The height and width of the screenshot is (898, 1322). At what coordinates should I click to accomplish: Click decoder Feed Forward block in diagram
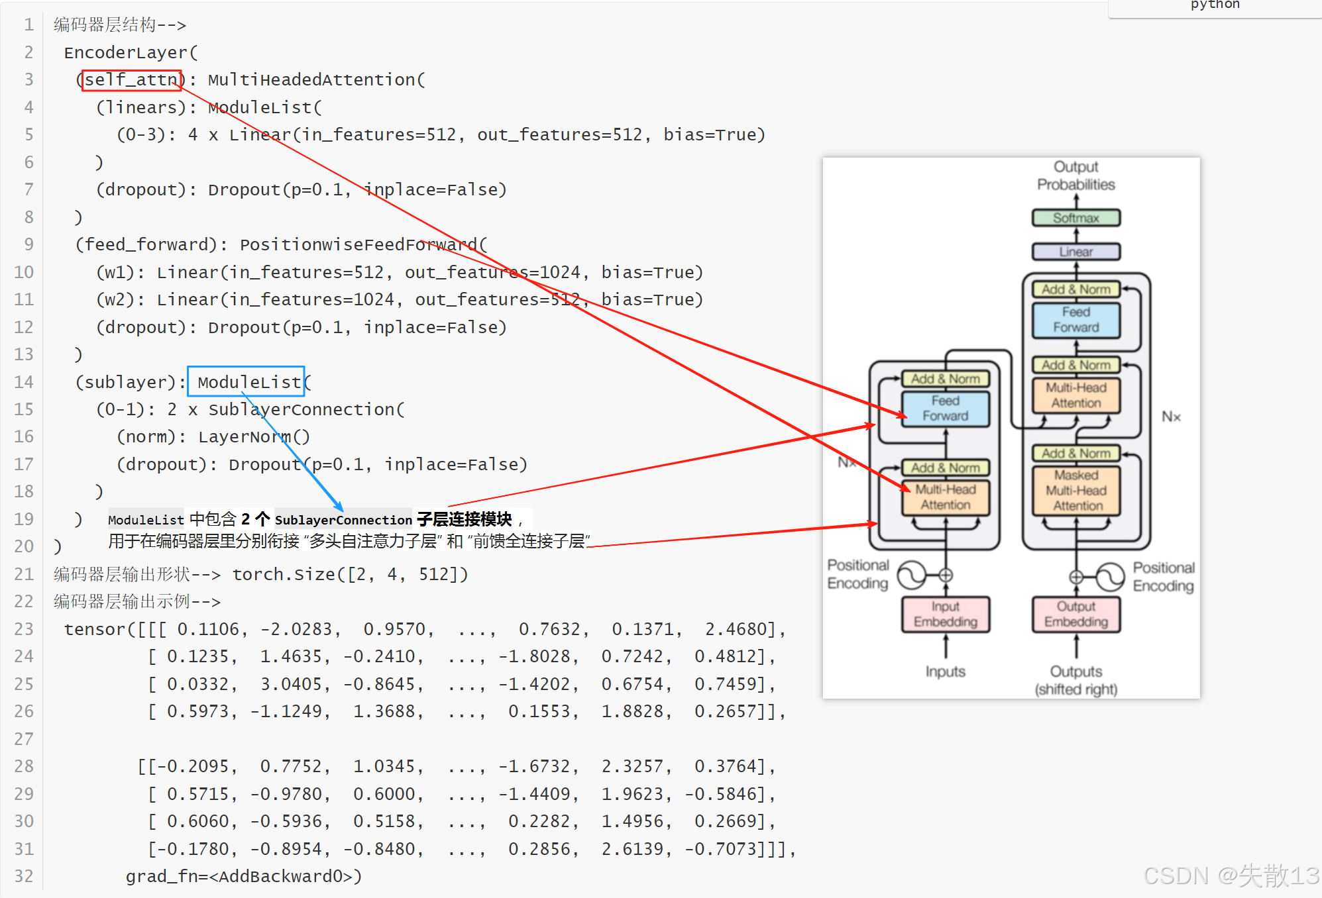(1076, 320)
